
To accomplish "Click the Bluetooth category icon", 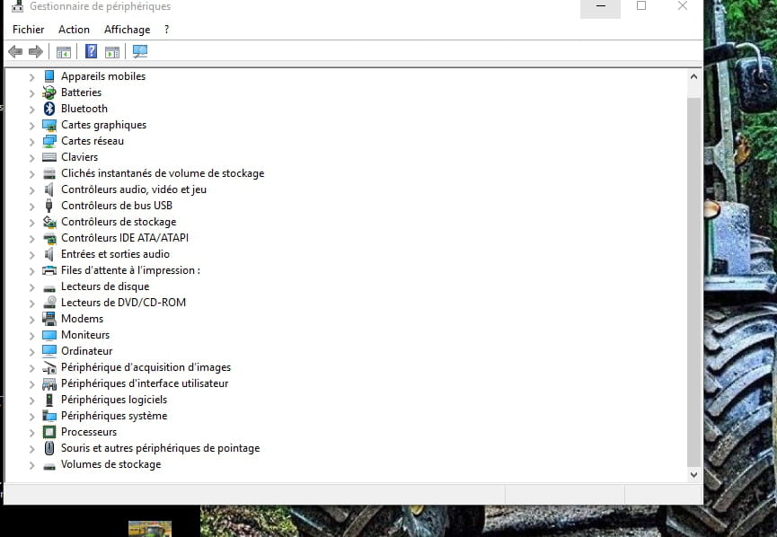I will (x=49, y=109).
